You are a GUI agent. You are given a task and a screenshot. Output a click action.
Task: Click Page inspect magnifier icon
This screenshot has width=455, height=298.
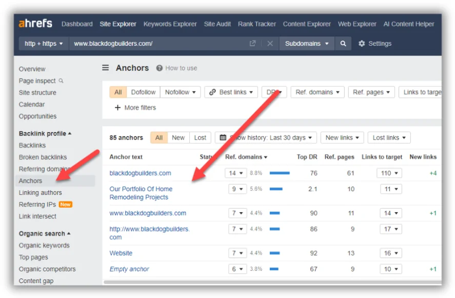tap(61, 81)
